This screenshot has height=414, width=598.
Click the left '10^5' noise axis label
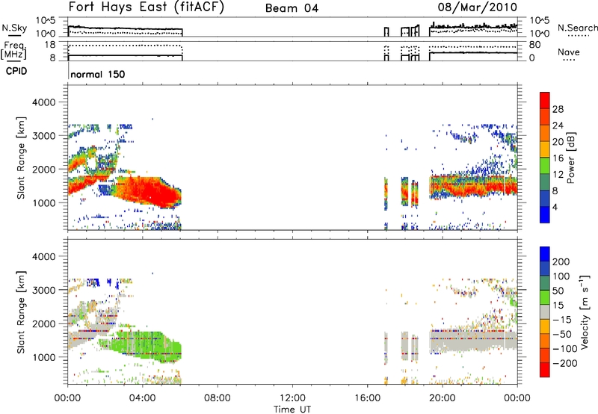click(46, 21)
